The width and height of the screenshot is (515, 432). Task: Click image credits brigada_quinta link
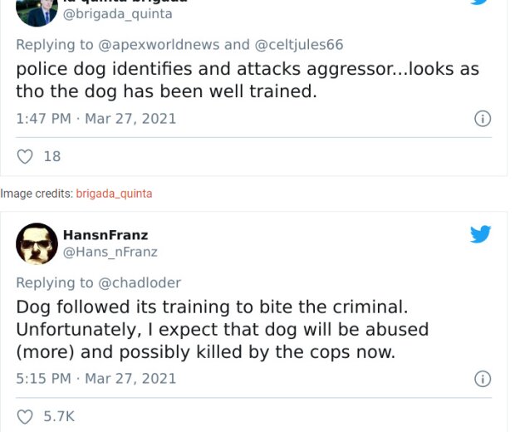tap(114, 194)
